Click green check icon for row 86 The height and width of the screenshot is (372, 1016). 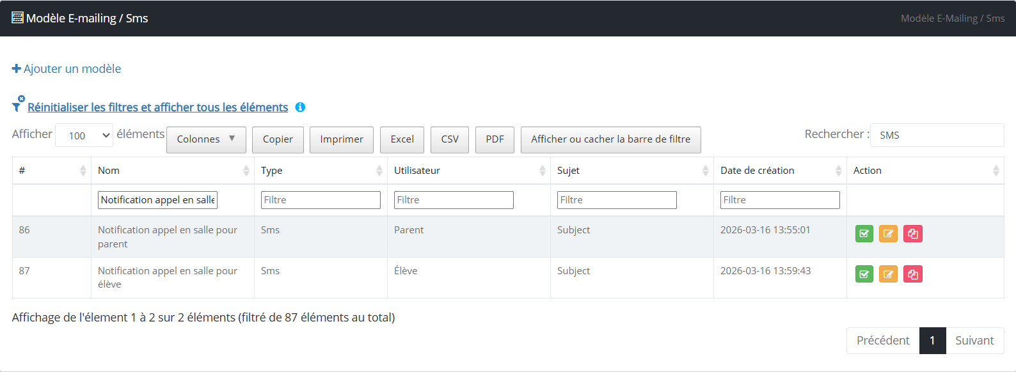pyautogui.click(x=864, y=234)
